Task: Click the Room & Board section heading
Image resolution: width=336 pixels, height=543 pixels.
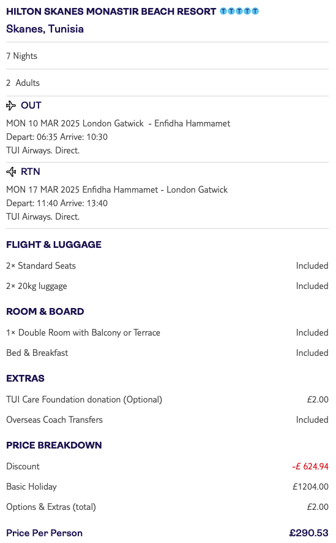Action: 45,311
